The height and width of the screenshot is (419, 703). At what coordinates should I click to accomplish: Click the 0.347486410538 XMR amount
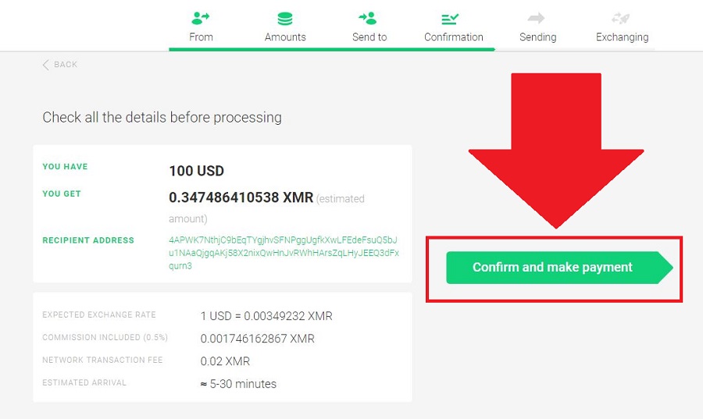(241, 197)
